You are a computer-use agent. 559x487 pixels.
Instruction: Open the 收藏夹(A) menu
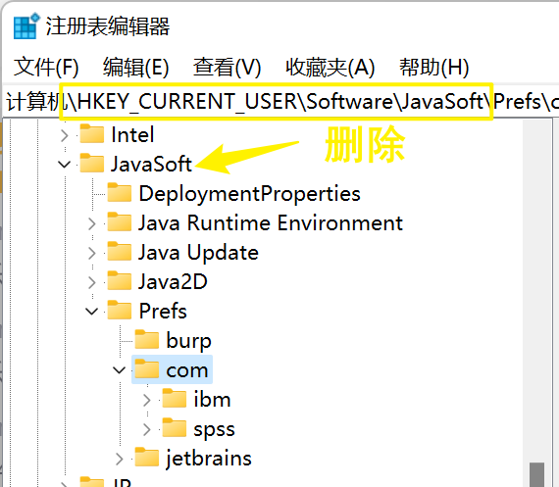(330, 67)
